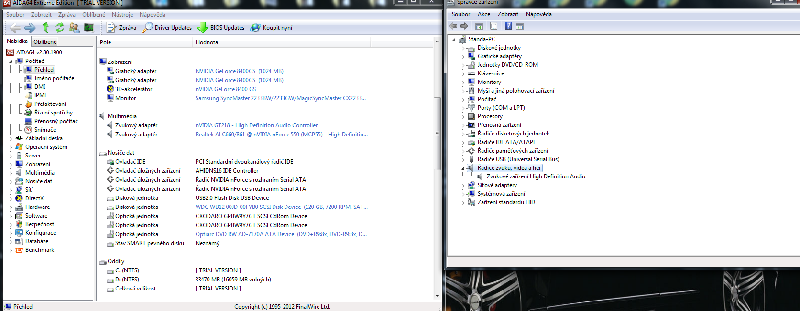Open nVIDIA GeForce 8400 GS accelerator link
800x311 pixels.
point(226,89)
